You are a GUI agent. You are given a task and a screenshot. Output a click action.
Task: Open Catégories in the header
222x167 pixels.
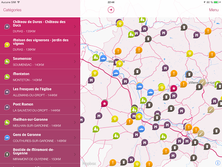coord(12,10)
